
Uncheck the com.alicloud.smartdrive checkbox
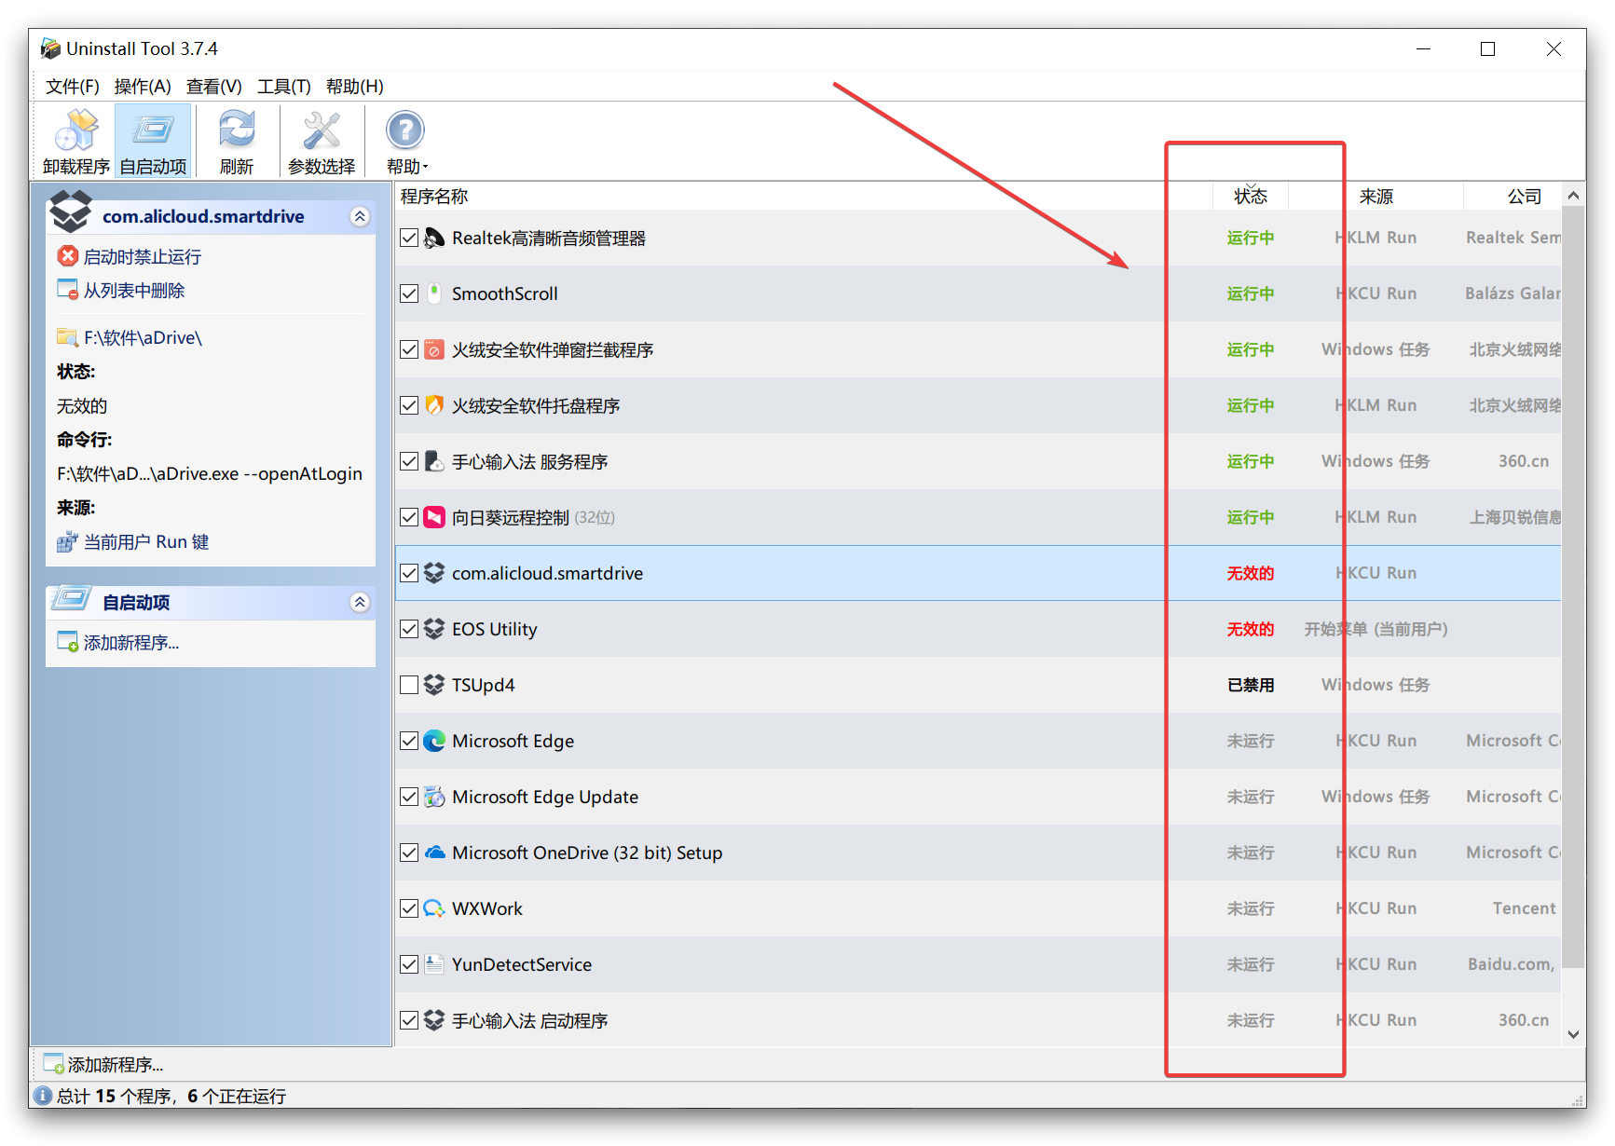tap(409, 573)
